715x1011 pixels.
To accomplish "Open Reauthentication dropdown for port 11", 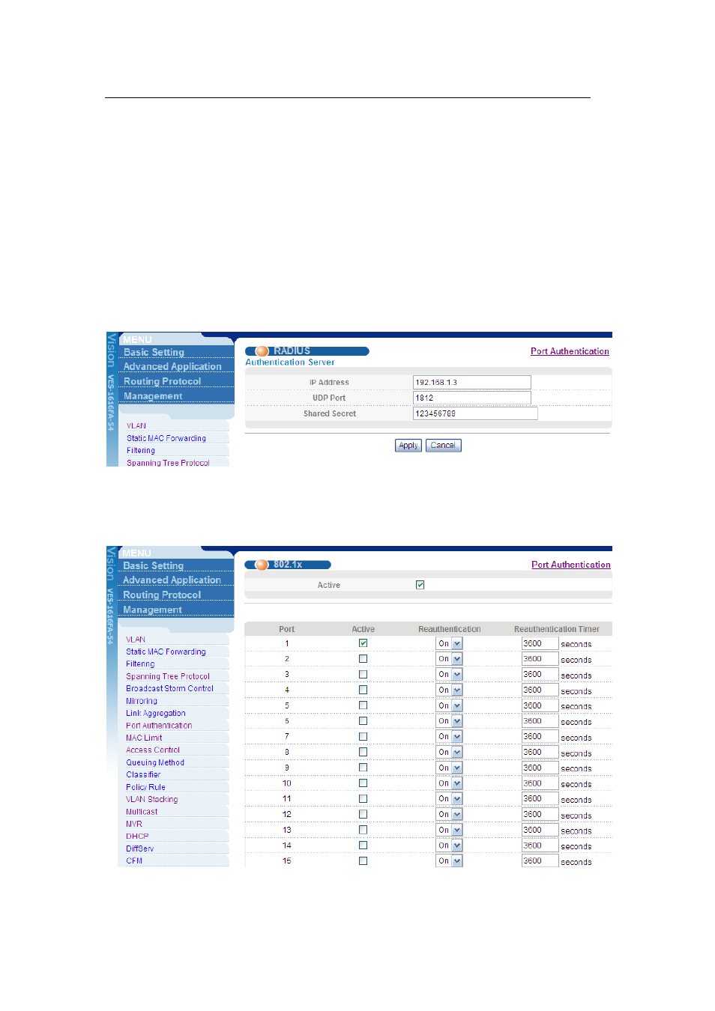I will pyautogui.click(x=450, y=799).
